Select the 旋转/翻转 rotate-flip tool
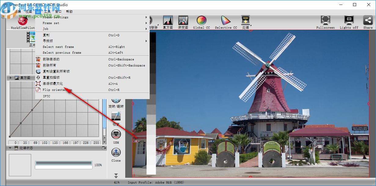The height and width of the screenshot is (186, 376). point(116,101)
